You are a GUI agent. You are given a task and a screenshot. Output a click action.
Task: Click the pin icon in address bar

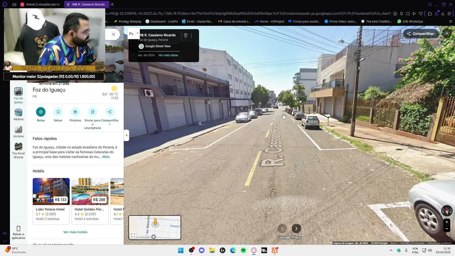coord(401,14)
